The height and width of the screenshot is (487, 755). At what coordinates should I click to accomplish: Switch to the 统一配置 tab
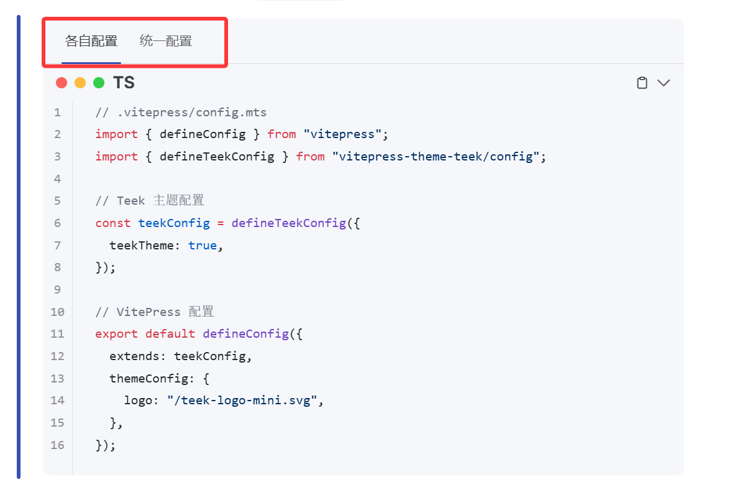click(x=166, y=42)
